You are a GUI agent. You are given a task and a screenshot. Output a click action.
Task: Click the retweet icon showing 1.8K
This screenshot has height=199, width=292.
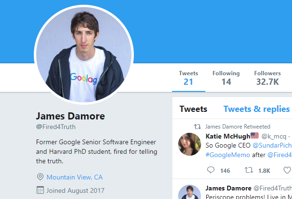tap(249, 170)
